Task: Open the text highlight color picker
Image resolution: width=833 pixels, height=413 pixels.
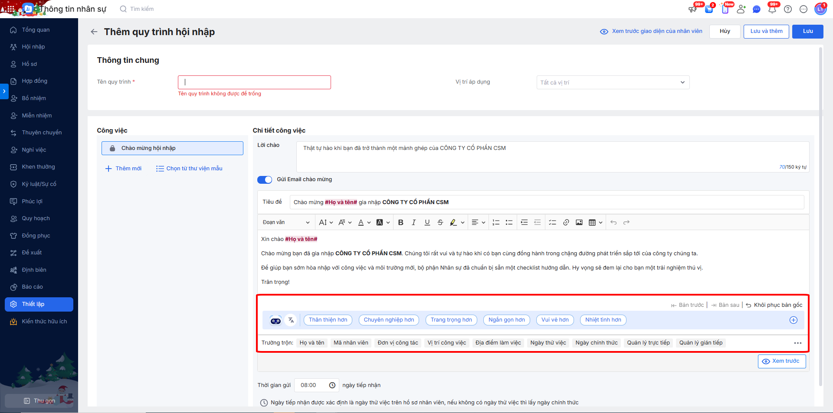Action: [x=462, y=223]
